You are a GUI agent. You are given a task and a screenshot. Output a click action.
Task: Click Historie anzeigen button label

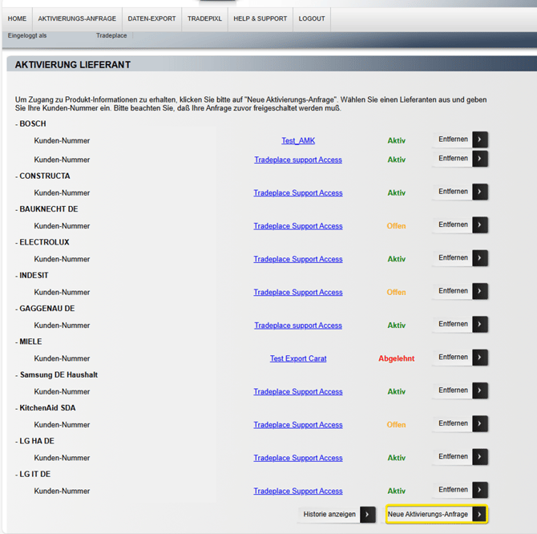click(x=329, y=515)
